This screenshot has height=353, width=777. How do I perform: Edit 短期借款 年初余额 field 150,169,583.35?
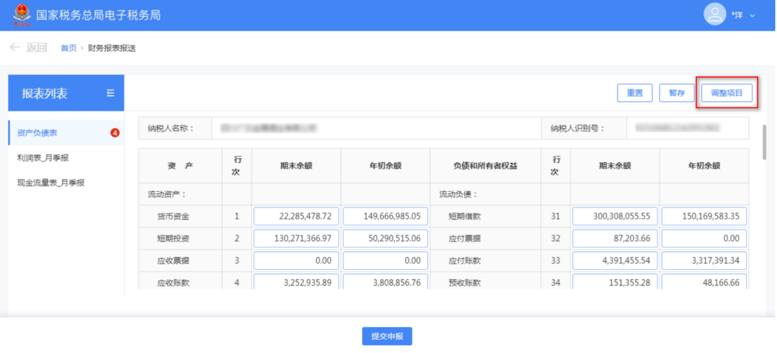[x=704, y=216]
